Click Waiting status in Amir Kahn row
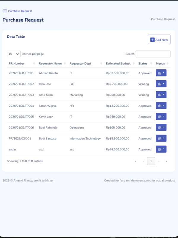Viewport: 178px width, 238px height. tap(144, 95)
